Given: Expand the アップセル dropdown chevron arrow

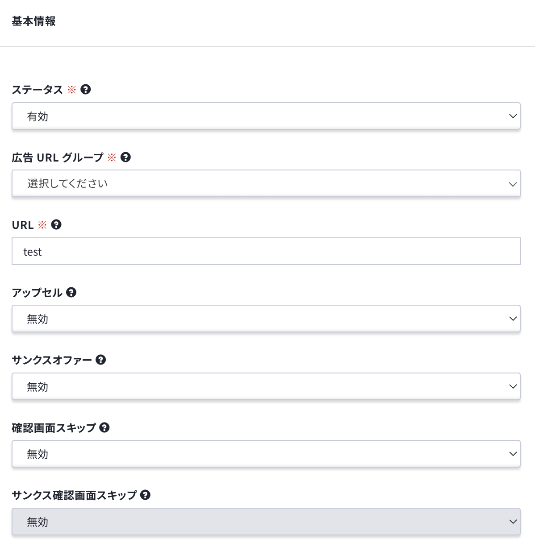Looking at the screenshot, I should click(512, 318).
